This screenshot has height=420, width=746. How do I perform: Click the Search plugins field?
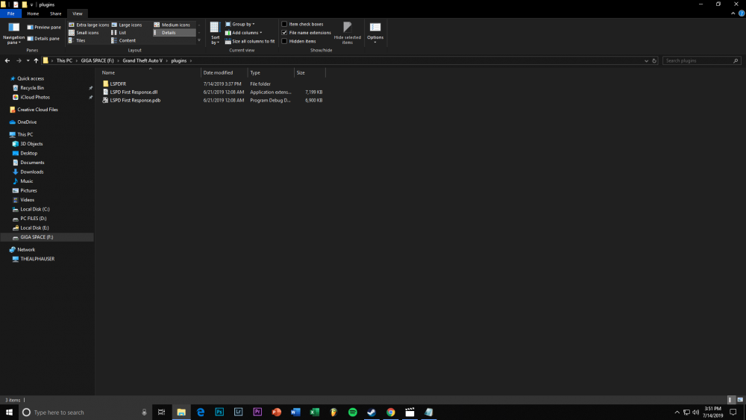tap(702, 61)
